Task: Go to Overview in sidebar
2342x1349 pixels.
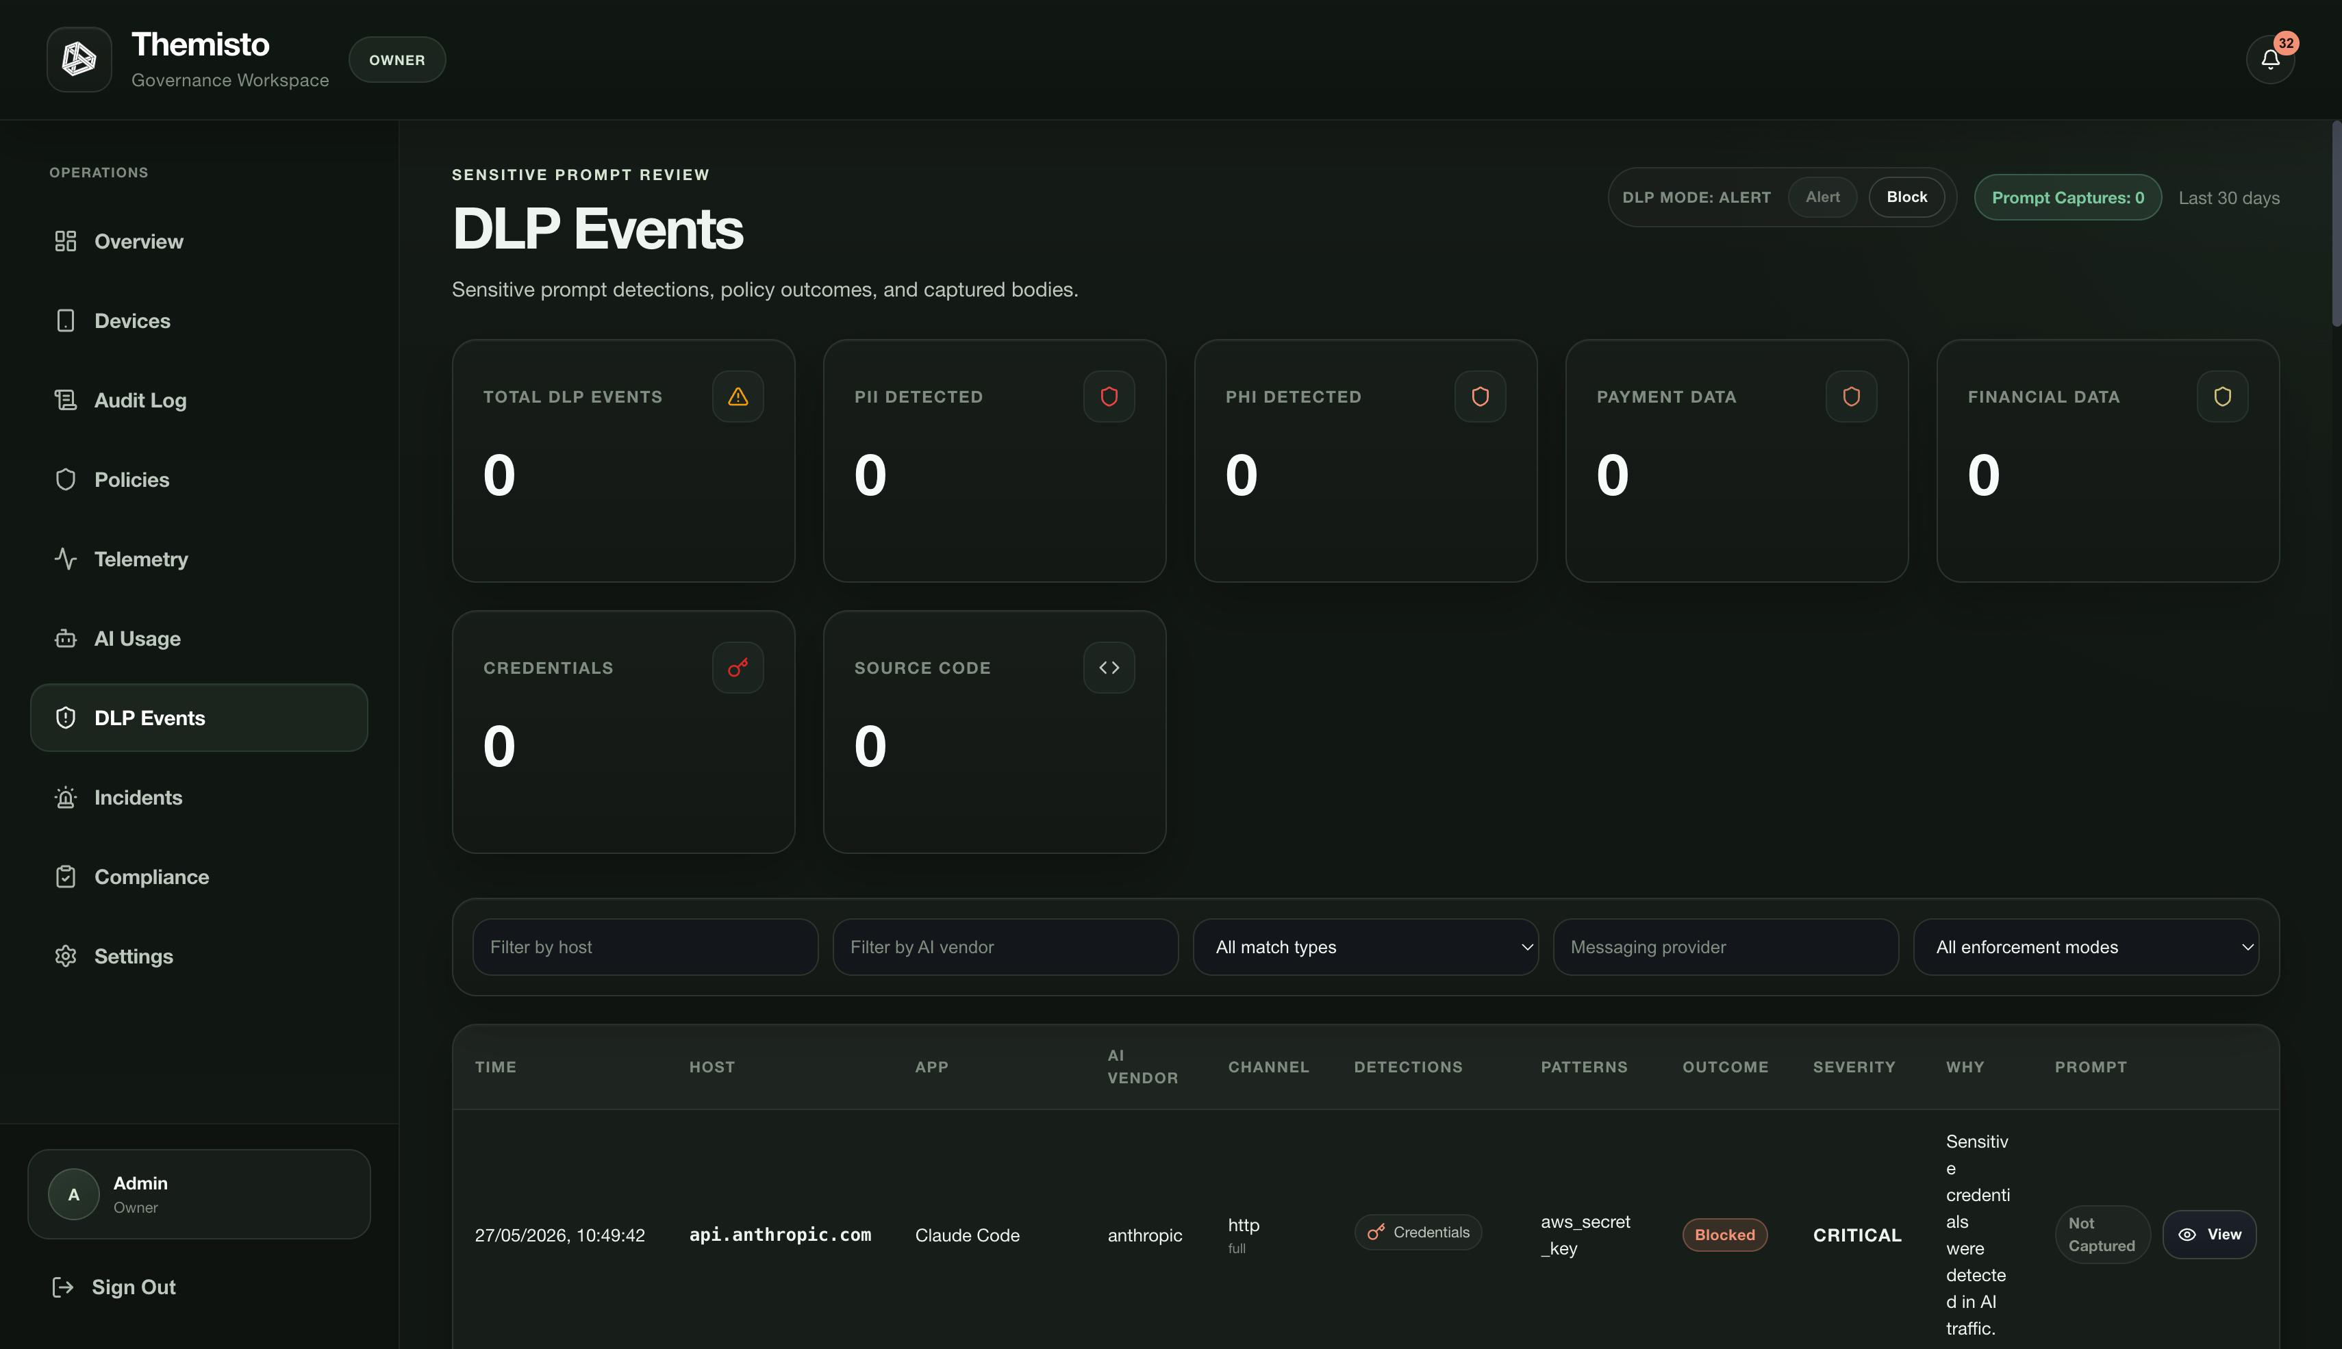Action: [199, 241]
